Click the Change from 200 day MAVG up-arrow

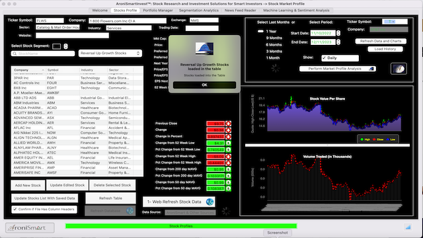click(x=228, y=169)
